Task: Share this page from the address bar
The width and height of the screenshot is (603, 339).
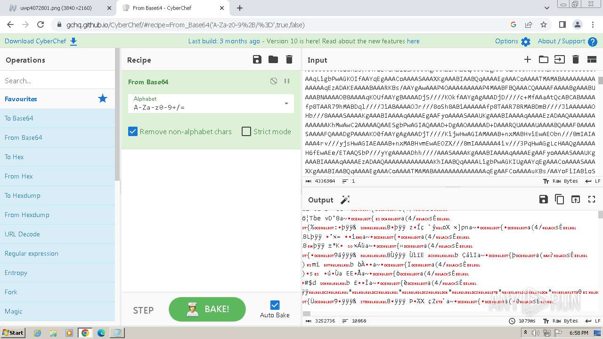Action: coord(529,24)
